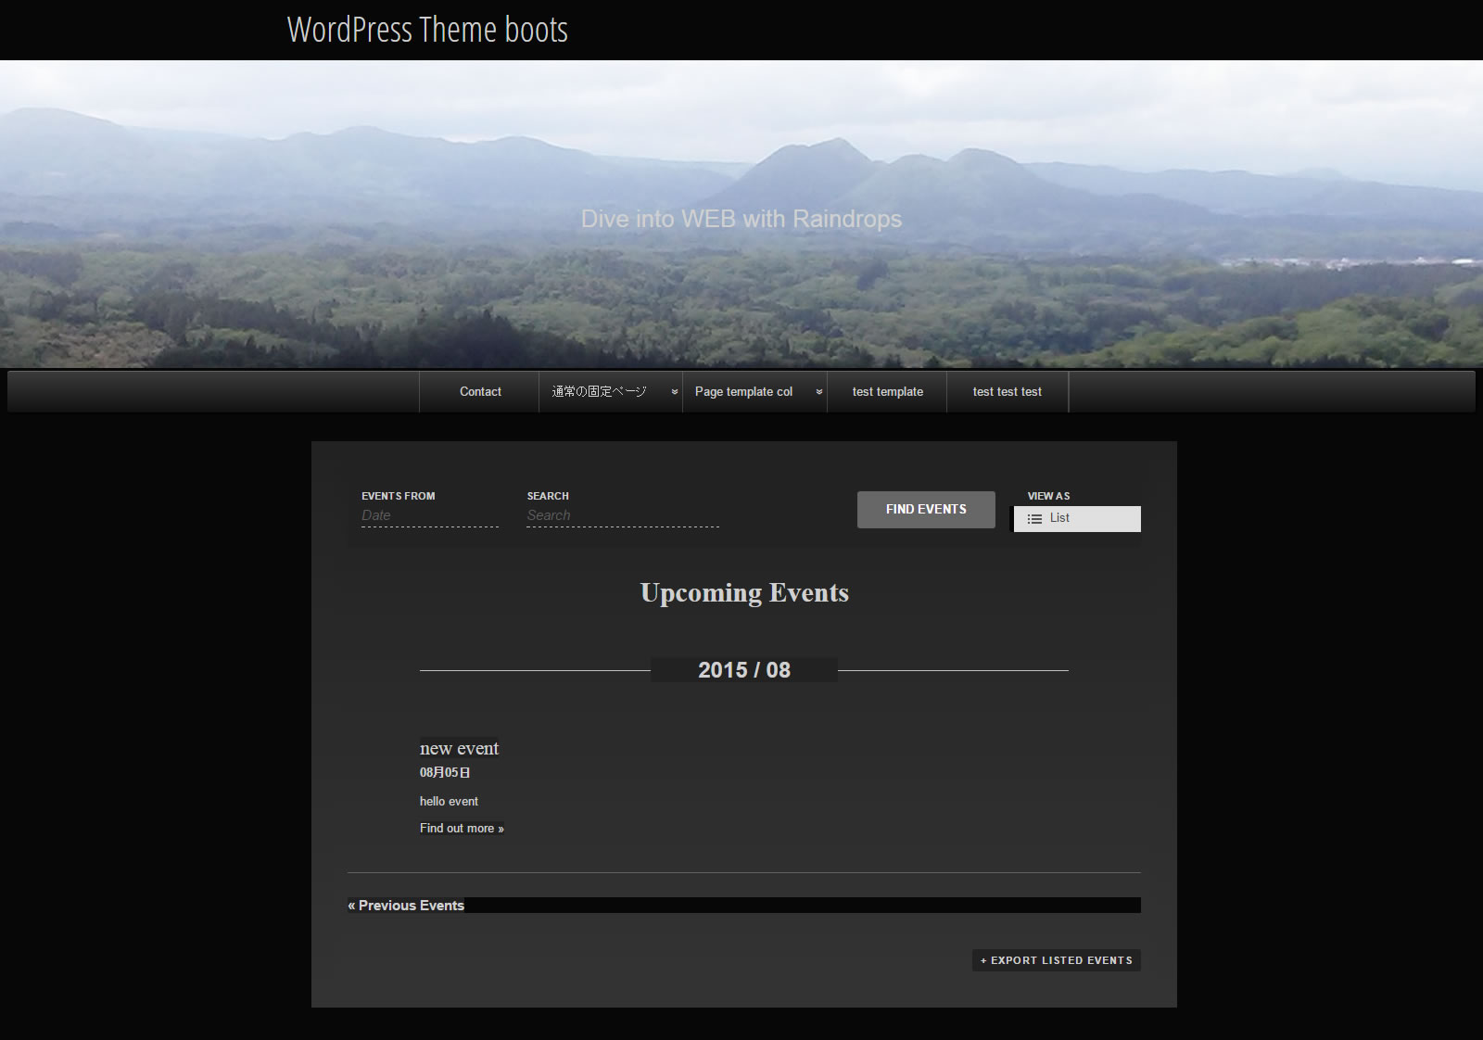Image resolution: width=1483 pixels, height=1040 pixels.
Task: Click the mountain header banner image
Action: (x=741, y=214)
